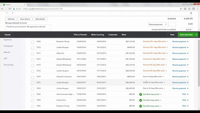Click the discount value input field
The image size is (200, 113).
172,24
